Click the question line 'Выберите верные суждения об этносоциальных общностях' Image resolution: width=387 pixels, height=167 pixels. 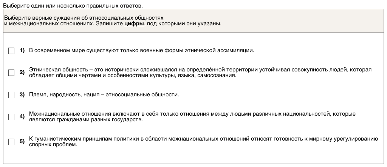click(84, 18)
